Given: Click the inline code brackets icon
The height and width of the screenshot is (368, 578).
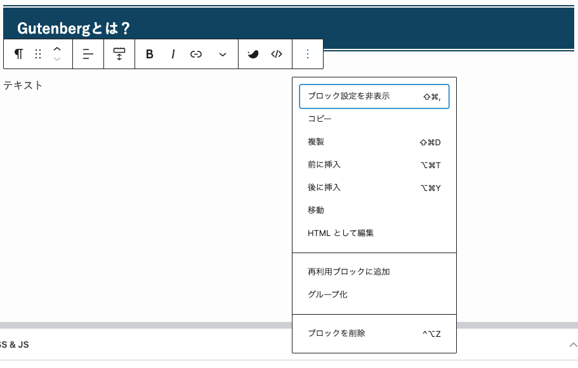Looking at the screenshot, I should (277, 54).
